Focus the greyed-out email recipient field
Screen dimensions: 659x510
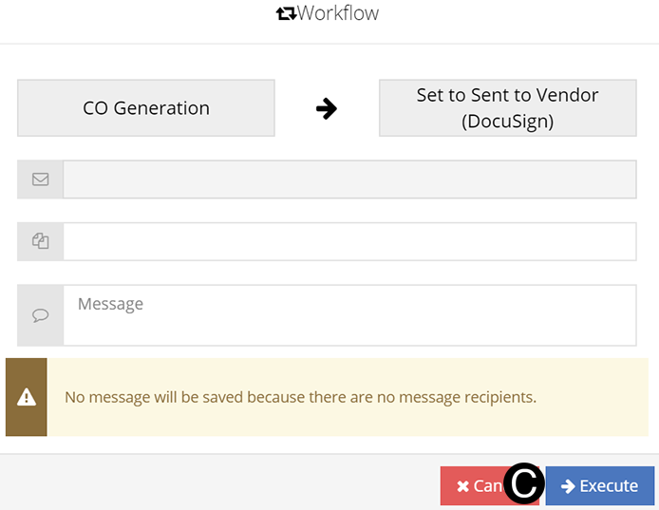348,179
